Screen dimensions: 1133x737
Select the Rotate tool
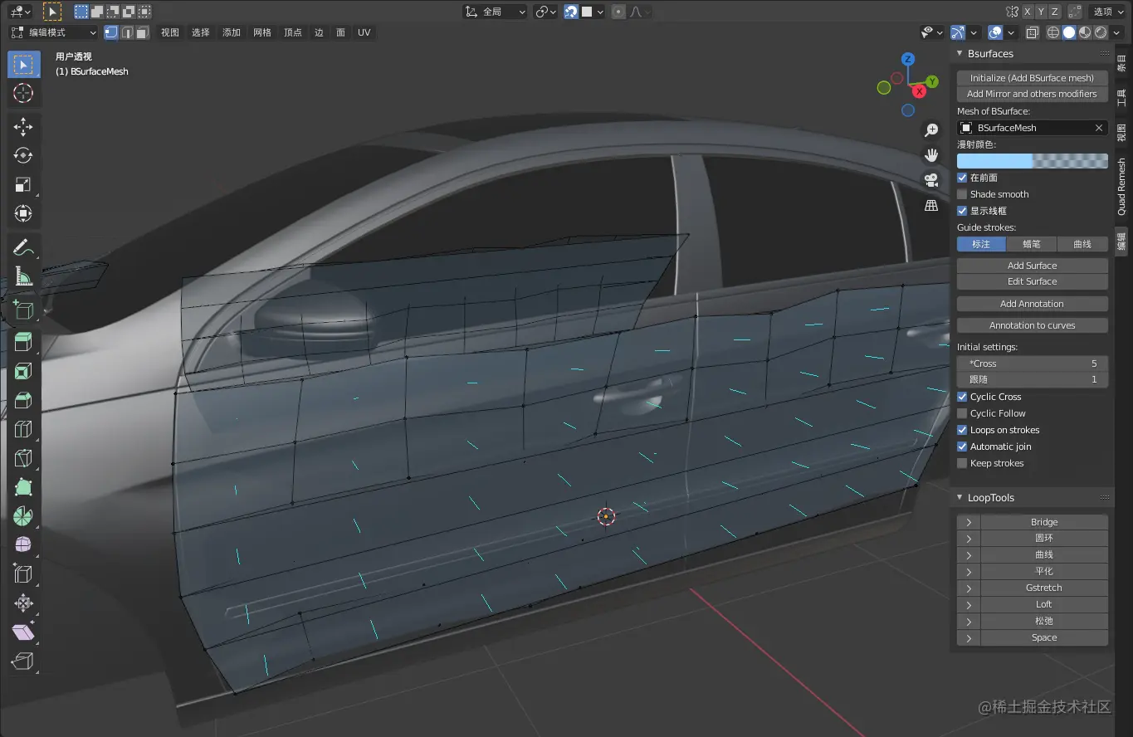click(22, 155)
